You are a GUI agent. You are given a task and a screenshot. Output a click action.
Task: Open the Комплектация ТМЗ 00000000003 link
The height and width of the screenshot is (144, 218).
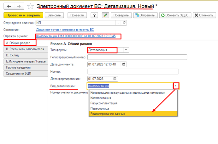point(76,36)
